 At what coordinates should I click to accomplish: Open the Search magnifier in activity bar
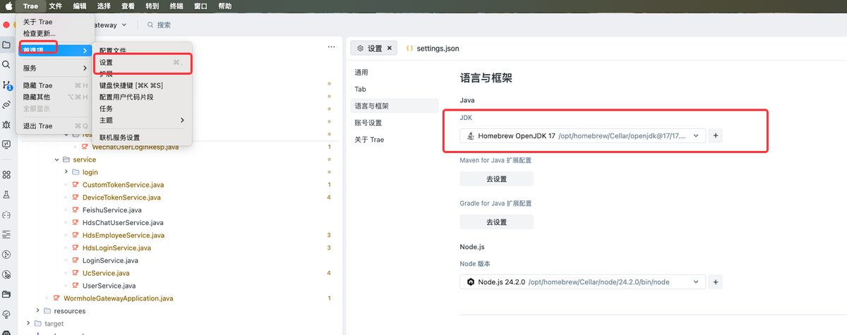click(x=6, y=65)
